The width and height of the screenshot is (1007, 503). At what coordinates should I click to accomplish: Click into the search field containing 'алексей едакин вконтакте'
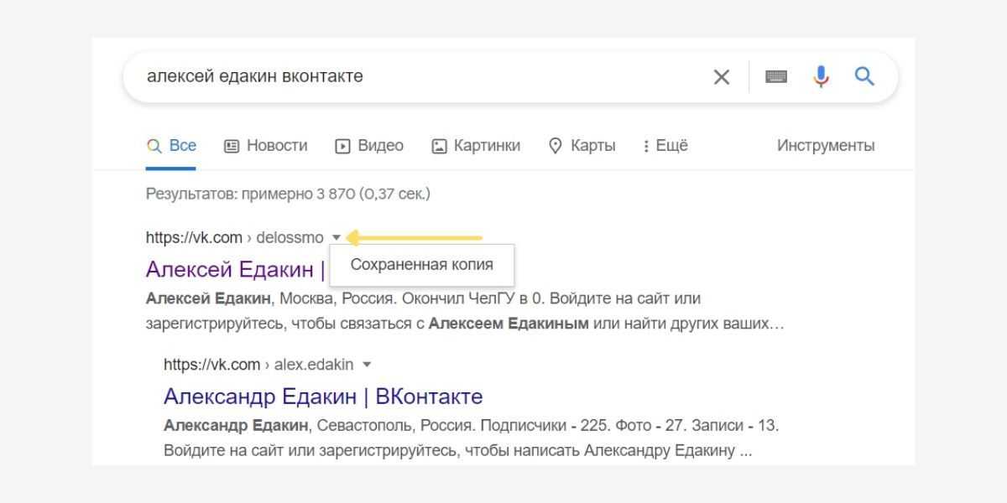pos(420,77)
